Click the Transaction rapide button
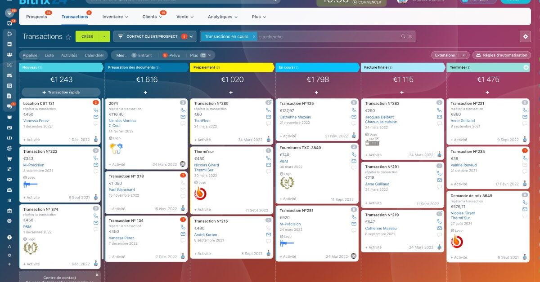Screen dimensions: 540x282 60,92
